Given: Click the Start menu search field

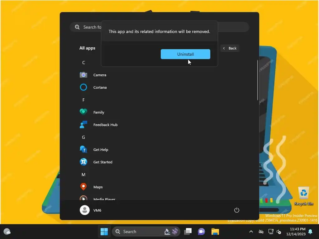Looking at the screenshot, I should coord(159,27).
